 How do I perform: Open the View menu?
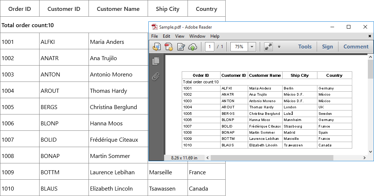(180, 36)
